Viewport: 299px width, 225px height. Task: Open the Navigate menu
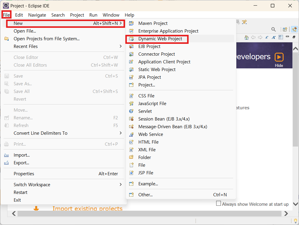click(37, 15)
